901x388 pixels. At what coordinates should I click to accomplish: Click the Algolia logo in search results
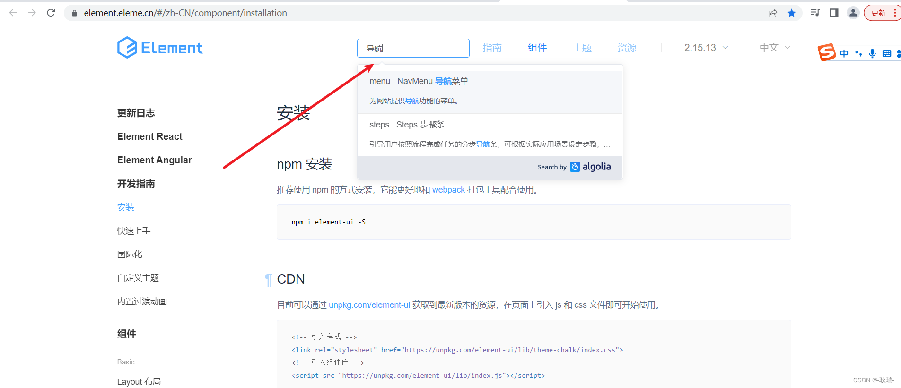591,167
